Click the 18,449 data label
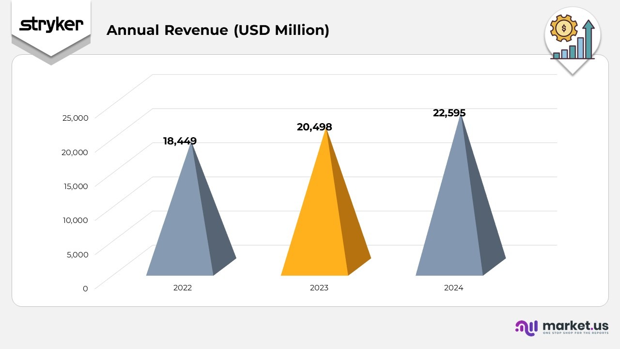Viewport: 620px width, 349px height. [x=180, y=141]
